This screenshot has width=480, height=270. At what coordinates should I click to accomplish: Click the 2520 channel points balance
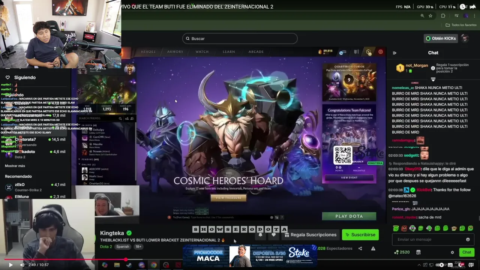[402, 252]
